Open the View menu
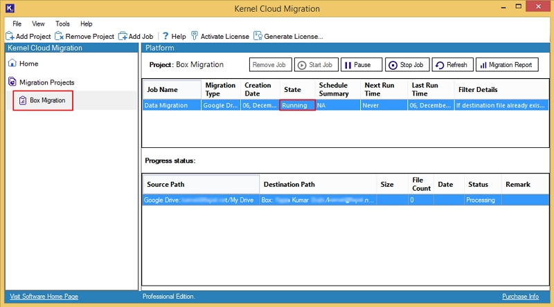Image resolution: width=554 pixels, height=307 pixels. coord(38,24)
